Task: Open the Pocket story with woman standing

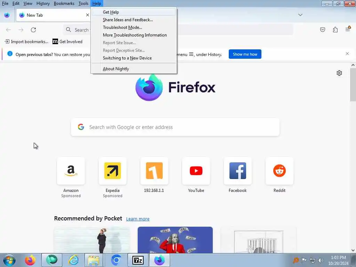Action: (92, 240)
